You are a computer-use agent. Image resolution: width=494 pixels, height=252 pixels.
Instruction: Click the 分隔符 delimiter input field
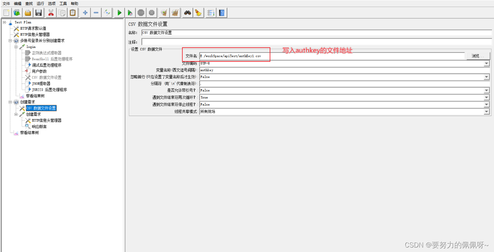(344, 84)
